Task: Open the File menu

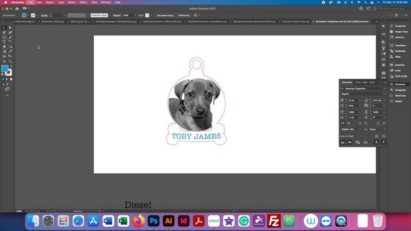Action: click(30, 3)
